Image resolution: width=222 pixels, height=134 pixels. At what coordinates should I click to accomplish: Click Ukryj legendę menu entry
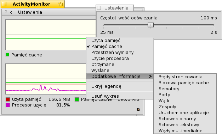[120, 86]
